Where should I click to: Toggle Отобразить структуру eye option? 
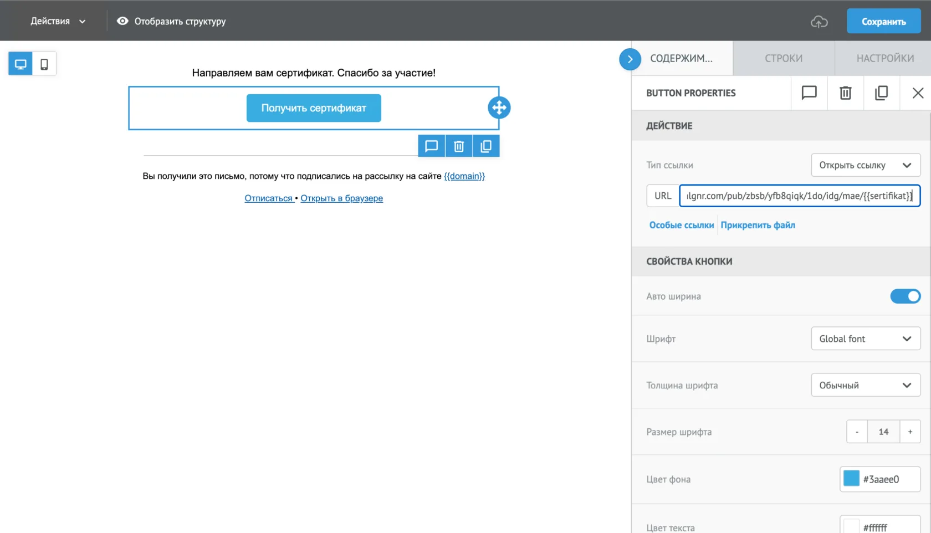tap(171, 21)
